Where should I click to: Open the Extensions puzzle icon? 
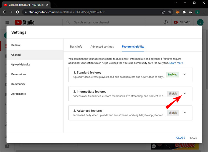(184, 12)
